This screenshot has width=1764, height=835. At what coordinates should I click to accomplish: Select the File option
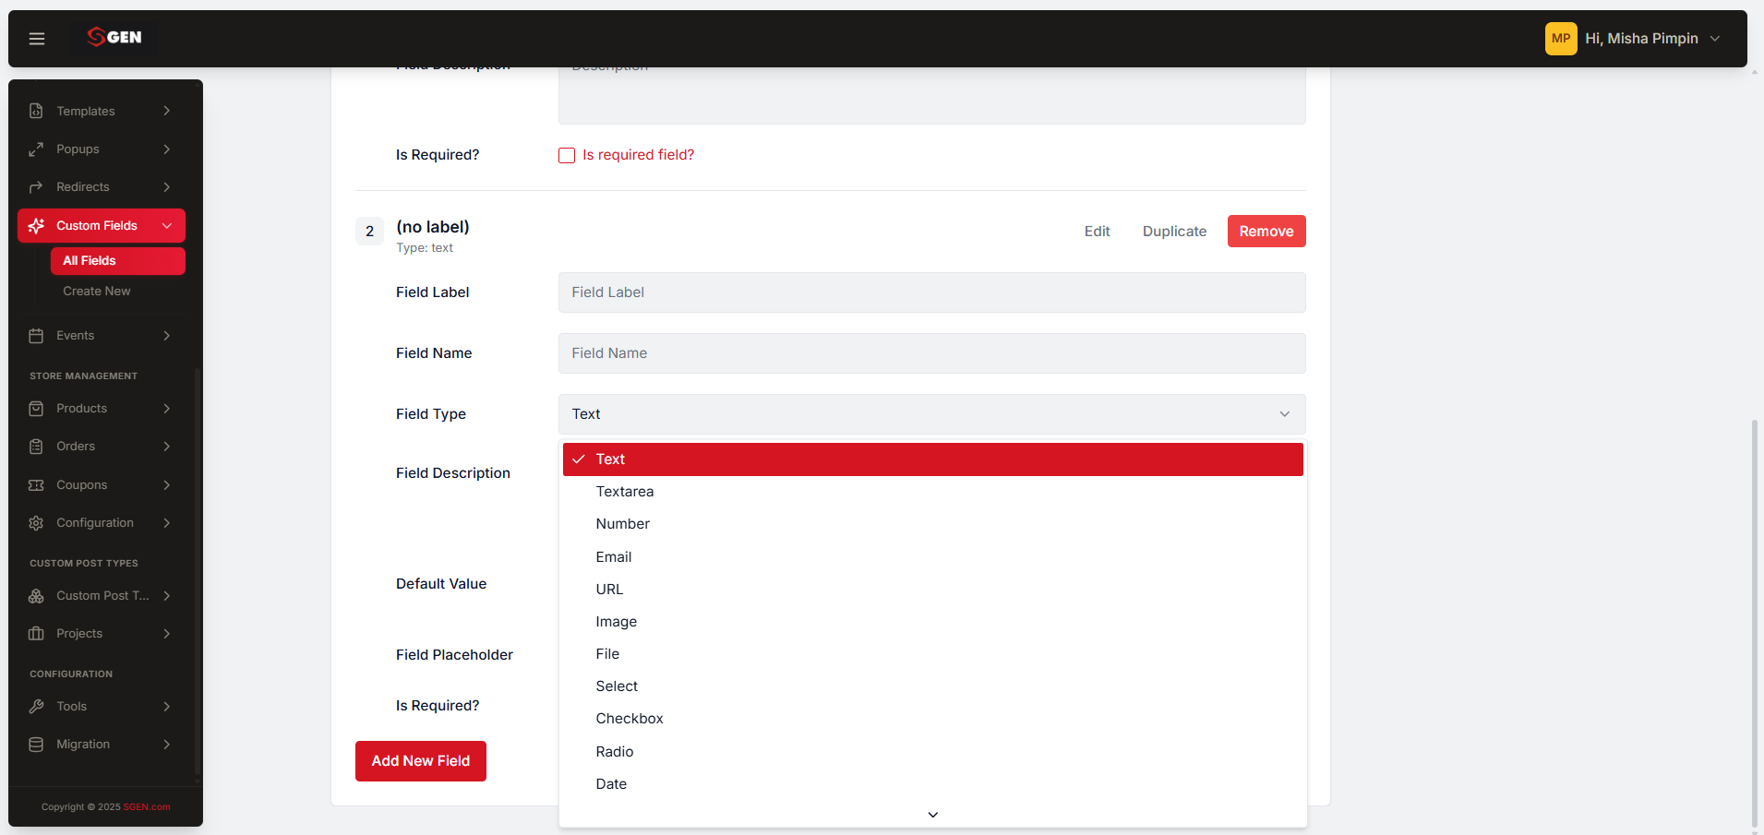(932, 654)
